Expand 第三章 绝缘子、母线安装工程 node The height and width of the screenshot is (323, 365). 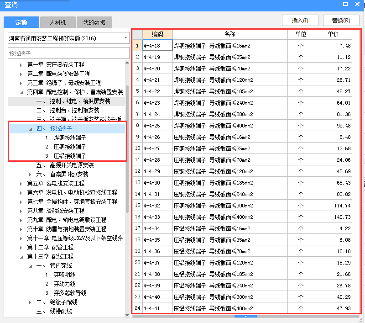click(21, 83)
